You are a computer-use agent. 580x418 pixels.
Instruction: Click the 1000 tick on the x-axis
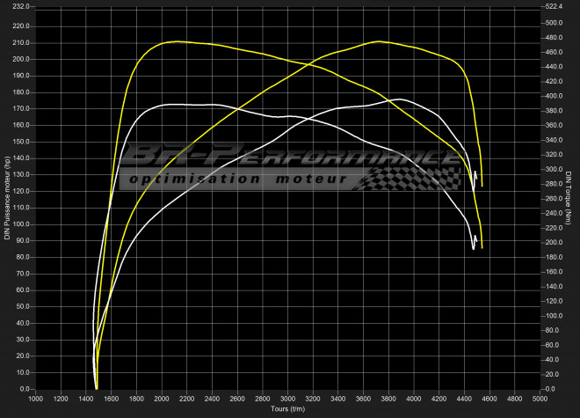[35, 399]
